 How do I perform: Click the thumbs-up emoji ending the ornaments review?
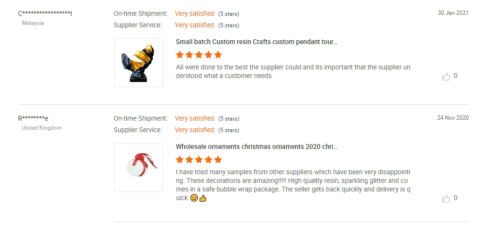pyautogui.click(x=202, y=198)
